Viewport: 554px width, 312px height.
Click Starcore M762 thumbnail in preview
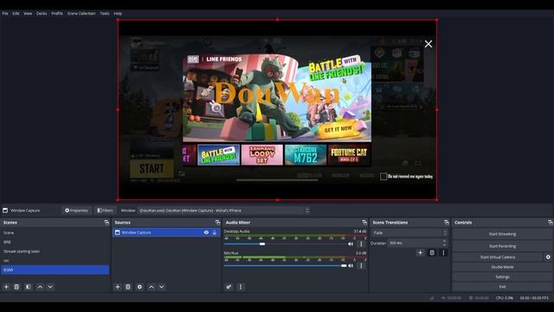[306, 154]
